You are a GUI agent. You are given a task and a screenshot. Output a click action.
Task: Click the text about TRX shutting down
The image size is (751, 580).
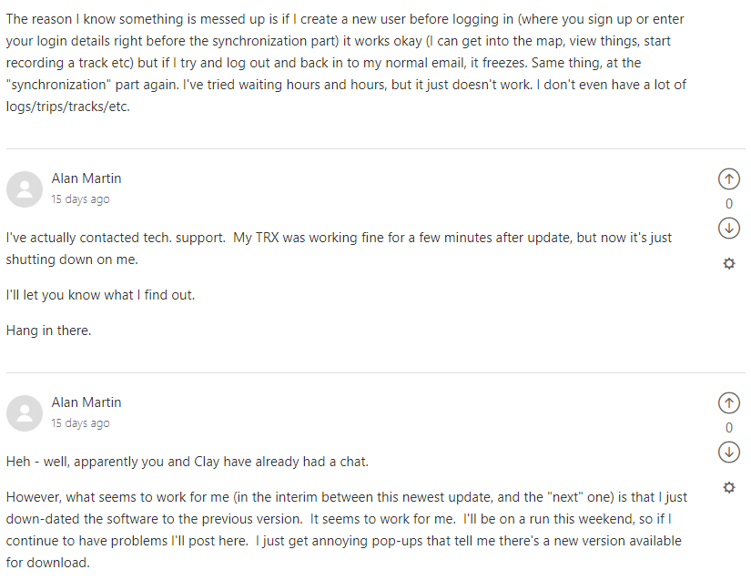pyautogui.click(x=339, y=248)
